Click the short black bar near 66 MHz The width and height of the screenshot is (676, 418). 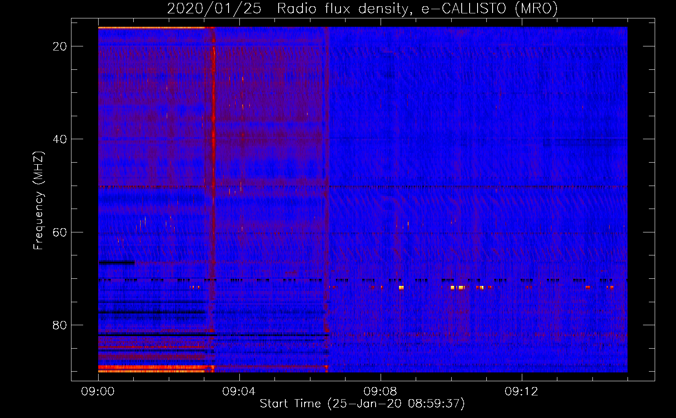pyautogui.click(x=117, y=263)
